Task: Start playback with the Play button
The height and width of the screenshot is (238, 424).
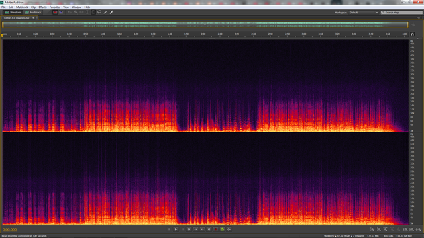Action: 176,229
